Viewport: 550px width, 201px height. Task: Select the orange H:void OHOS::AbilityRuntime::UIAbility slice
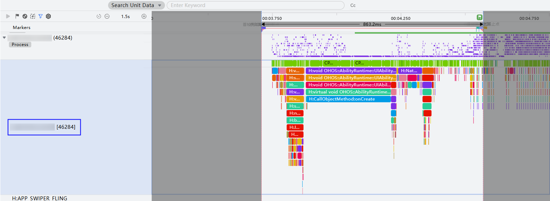[351, 78]
